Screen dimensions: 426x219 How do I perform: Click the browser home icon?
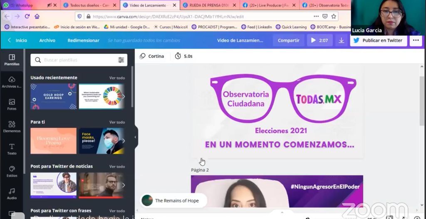pyautogui.click(x=37, y=16)
